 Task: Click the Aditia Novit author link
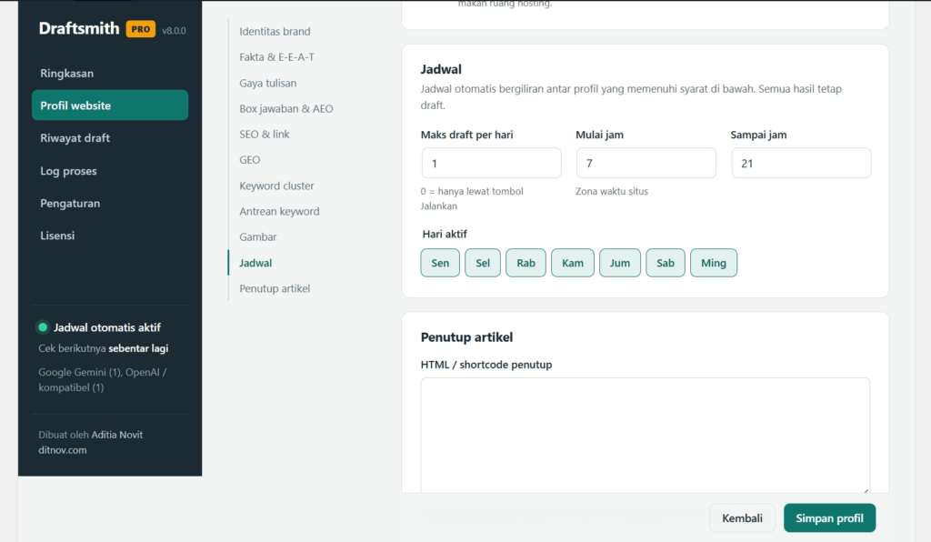pyautogui.click(x=117, y=435)
